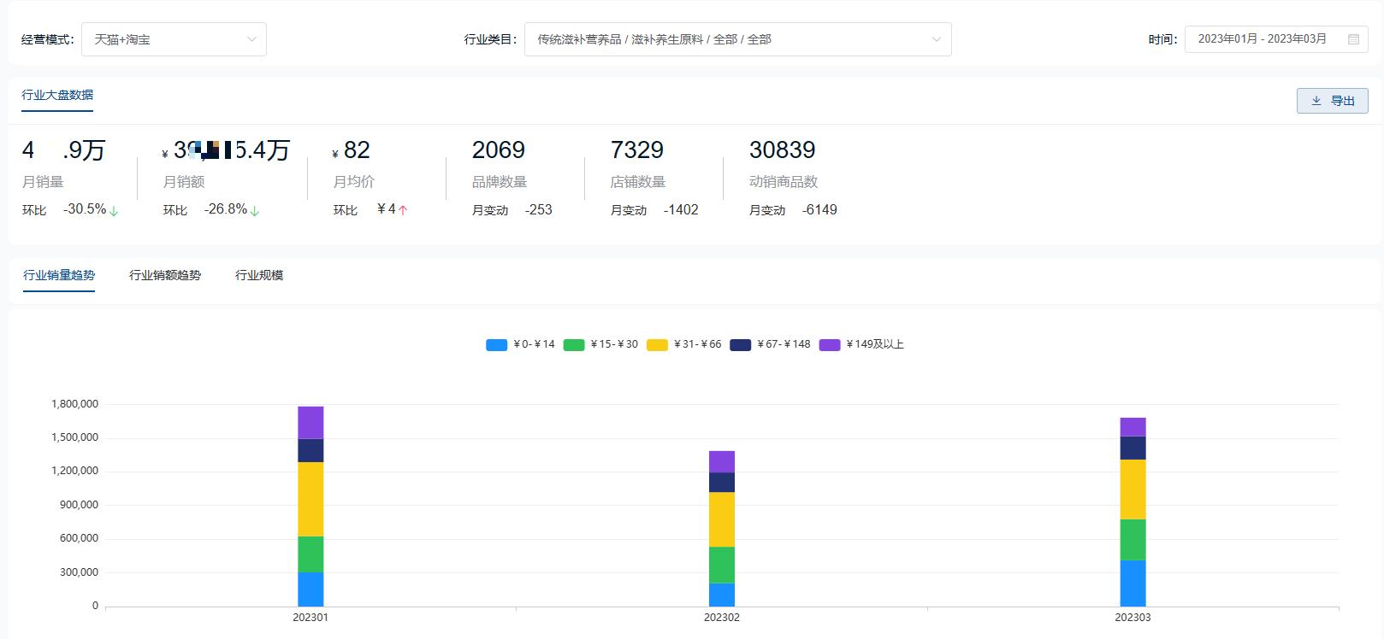Open the 行业大盘数据 tab
Image resolution: width=1384 pixels, height=639 pixels.
click(57, 95)
